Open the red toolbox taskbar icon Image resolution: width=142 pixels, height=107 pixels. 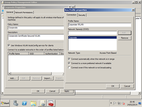(51, 103)
